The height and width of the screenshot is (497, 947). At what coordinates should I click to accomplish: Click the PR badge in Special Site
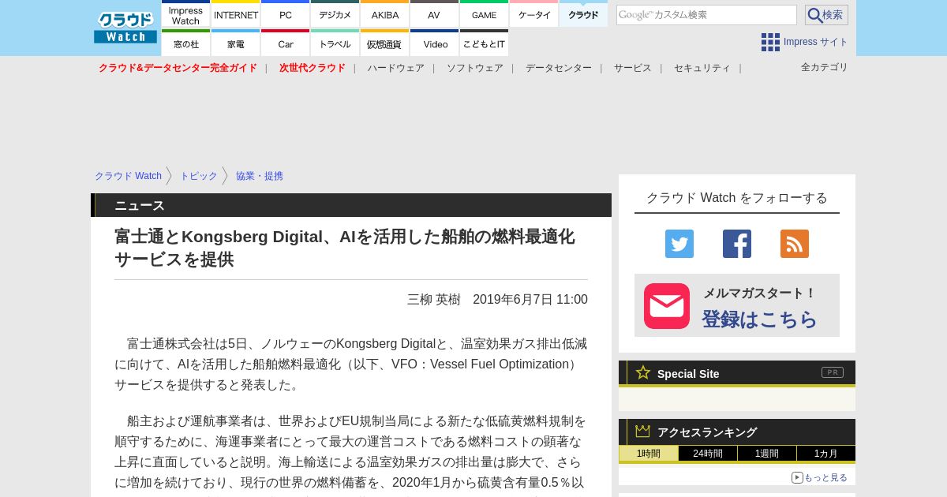point(833,372)
